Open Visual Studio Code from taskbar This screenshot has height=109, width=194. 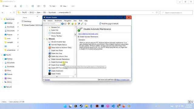point(113,106)
